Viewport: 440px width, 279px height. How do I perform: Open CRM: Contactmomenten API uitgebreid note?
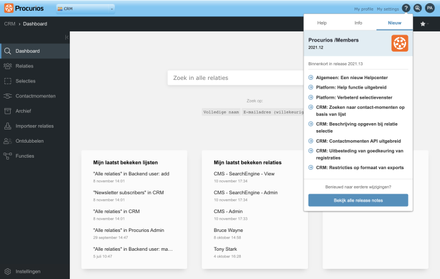pos(358,141)
